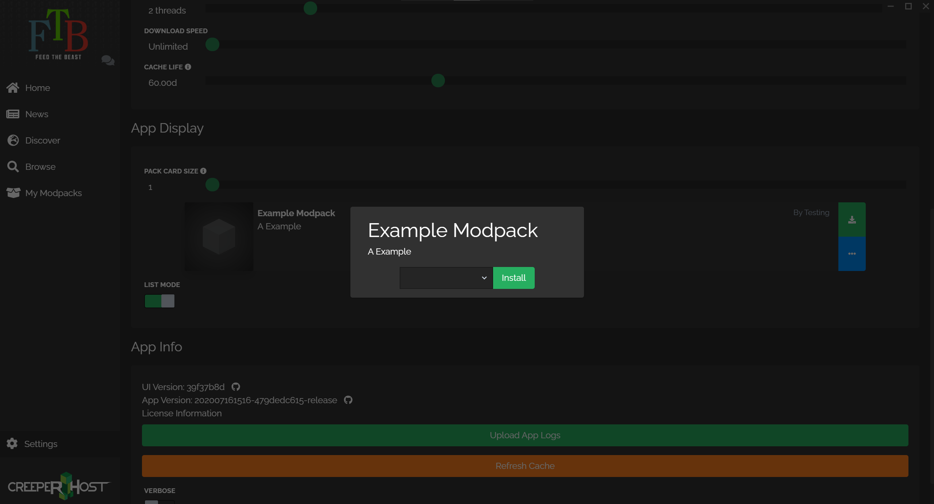Open the chat icon beside the FTB logo
This screenshot has height=504, width=934.
tap(107, 61)
